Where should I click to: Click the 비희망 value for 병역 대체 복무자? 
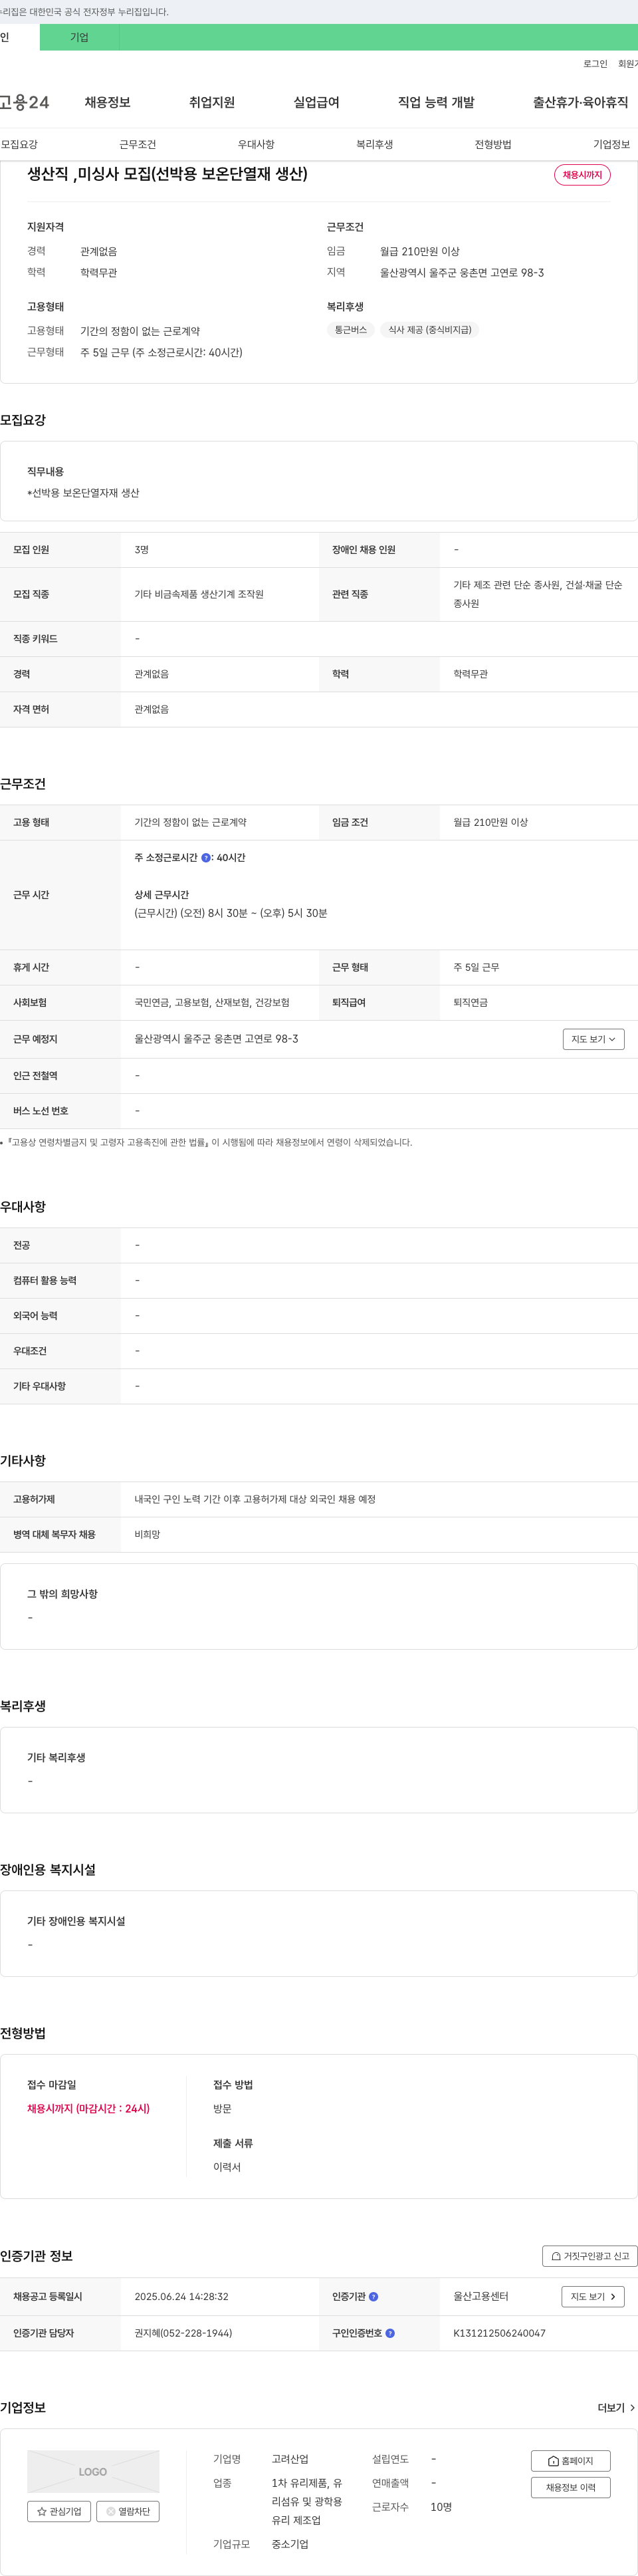point(147,1534)
